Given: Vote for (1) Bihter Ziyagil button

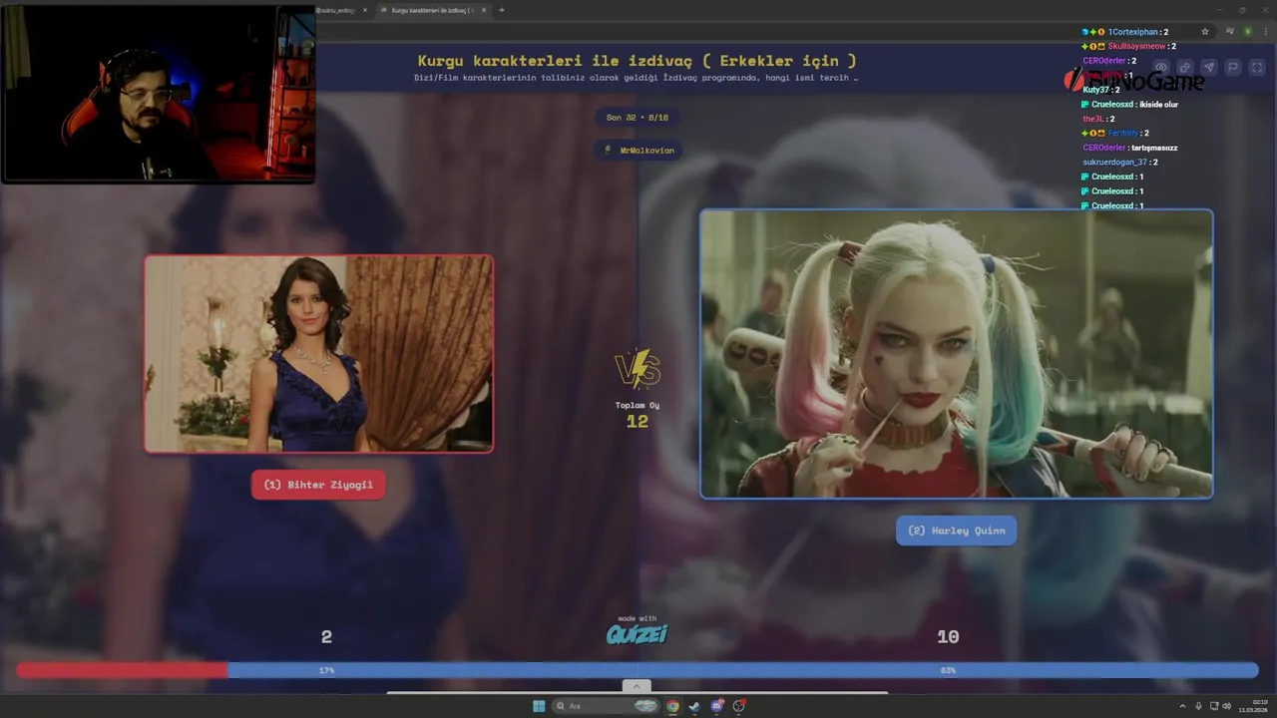Looking at the screenshot, I should point(318,485).
